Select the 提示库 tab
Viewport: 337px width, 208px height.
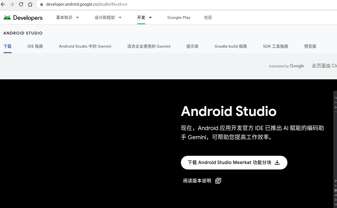(192, 46)
